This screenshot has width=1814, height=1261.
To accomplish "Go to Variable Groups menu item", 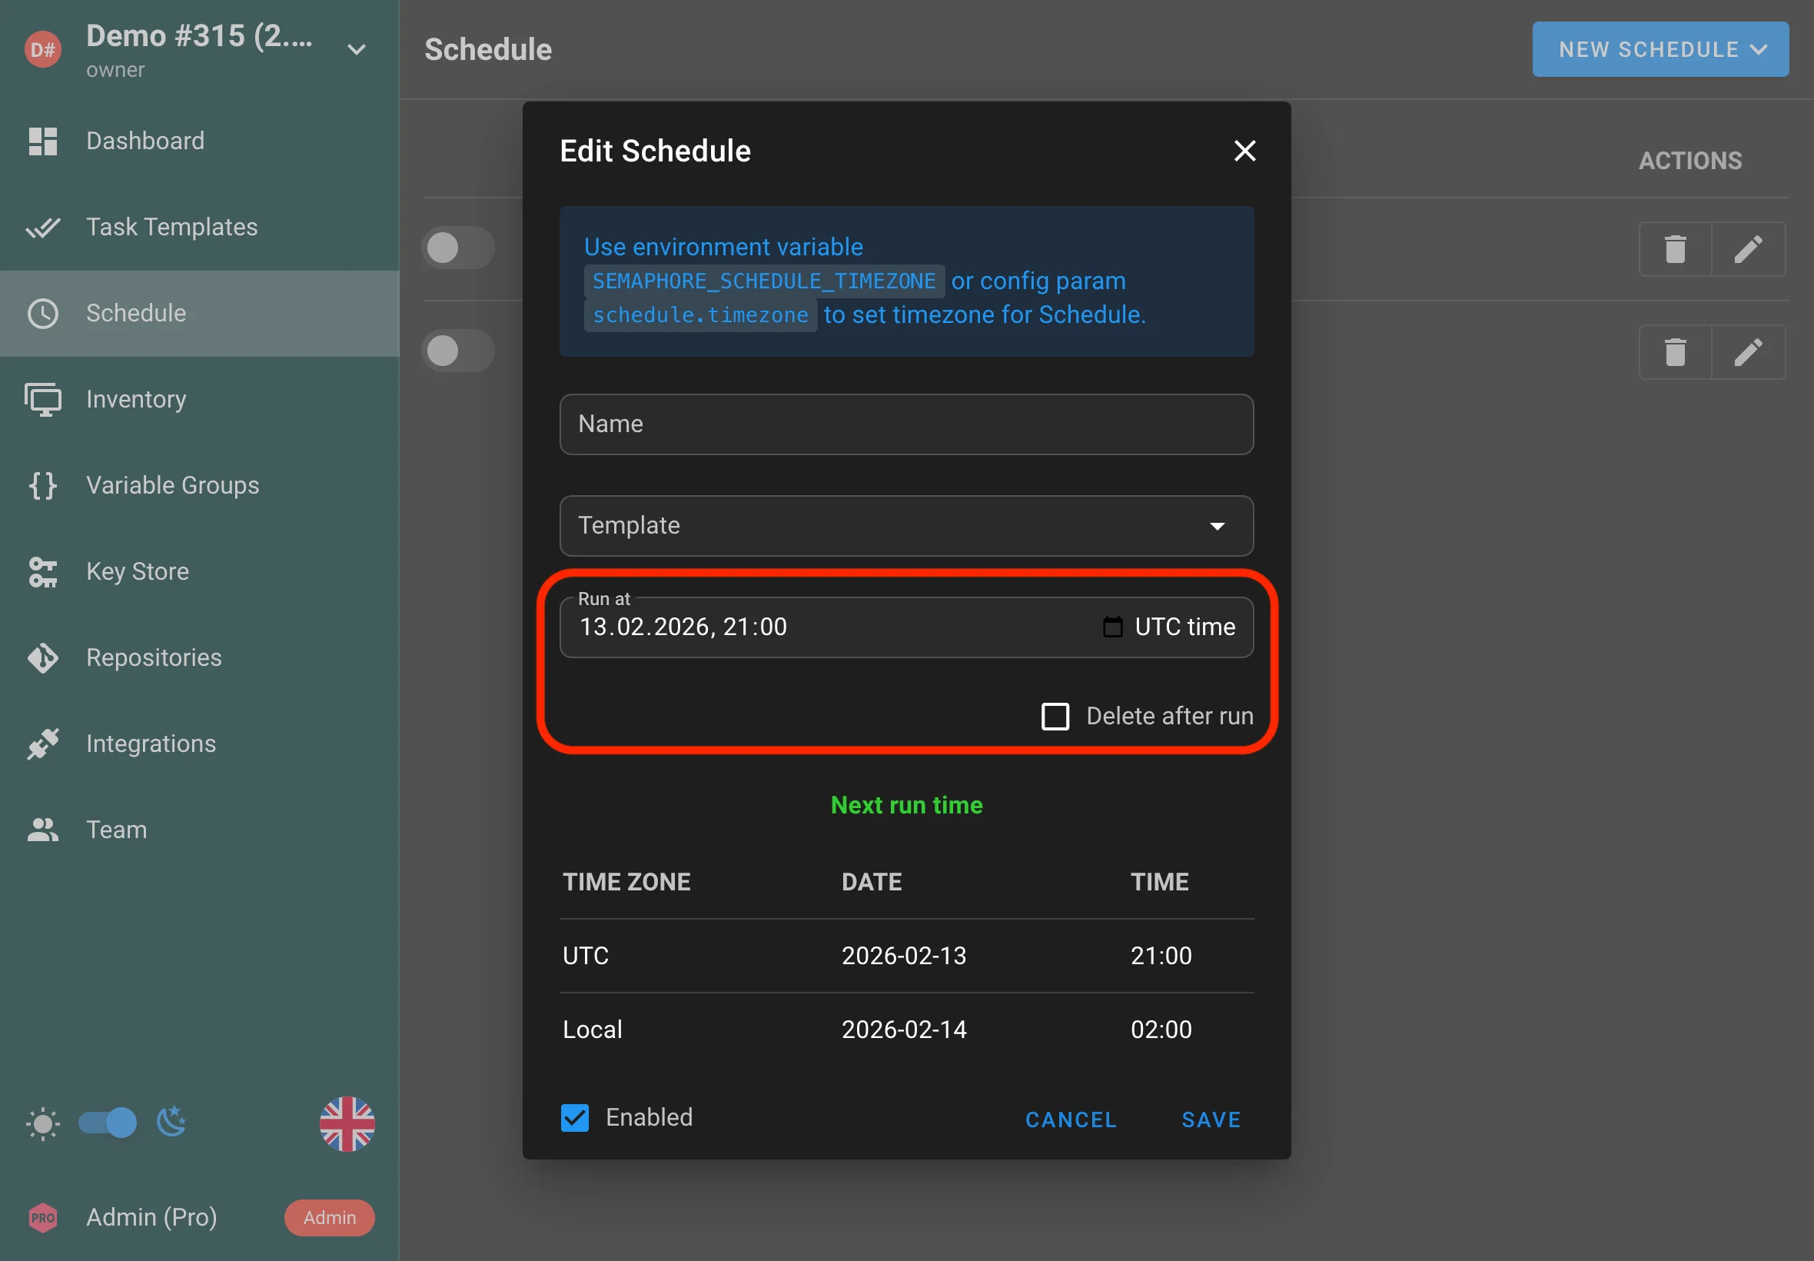I will (172, 485).
